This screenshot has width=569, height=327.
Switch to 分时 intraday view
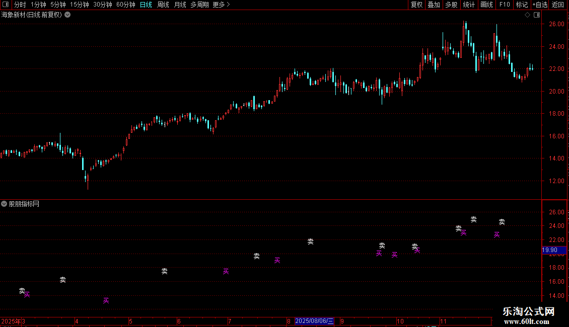[x=20, y=5]
